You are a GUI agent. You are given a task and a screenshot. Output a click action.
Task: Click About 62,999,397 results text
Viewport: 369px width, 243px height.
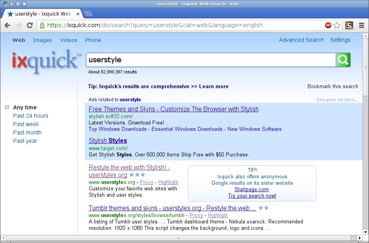pyautogui.click(x=112, y=72)
